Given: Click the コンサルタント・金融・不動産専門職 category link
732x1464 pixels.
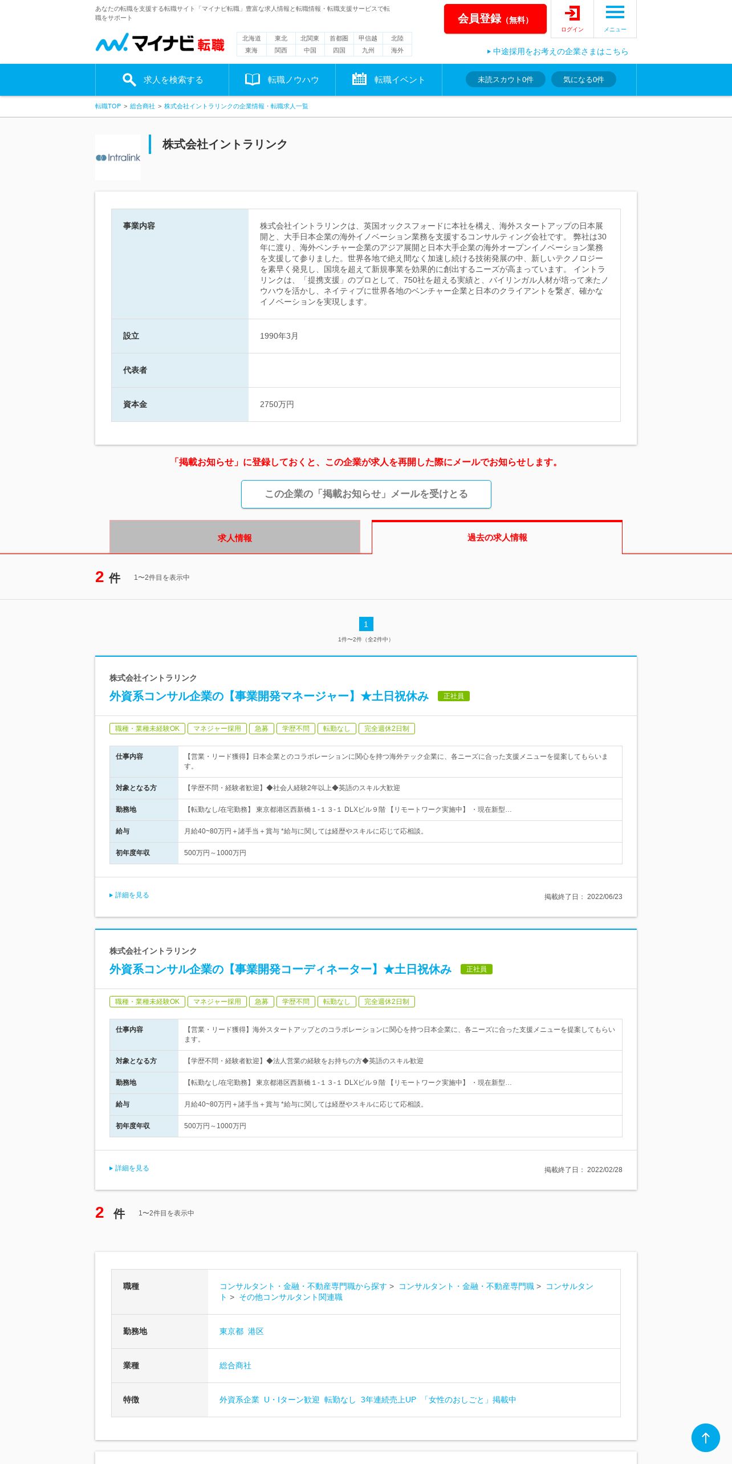Looking at the screenshot, I should (x=466, y=1286).
